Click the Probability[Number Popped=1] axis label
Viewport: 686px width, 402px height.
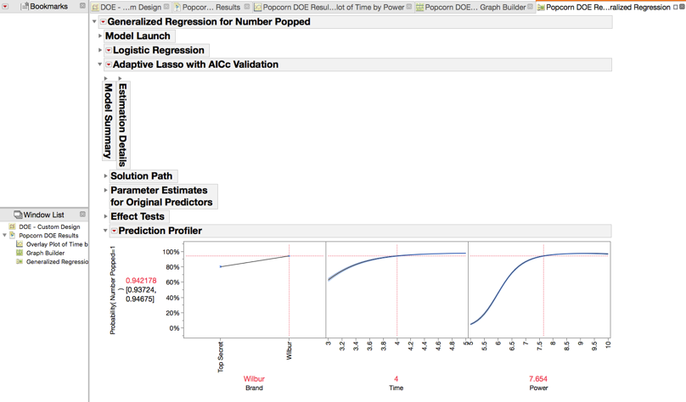(113, 290)
